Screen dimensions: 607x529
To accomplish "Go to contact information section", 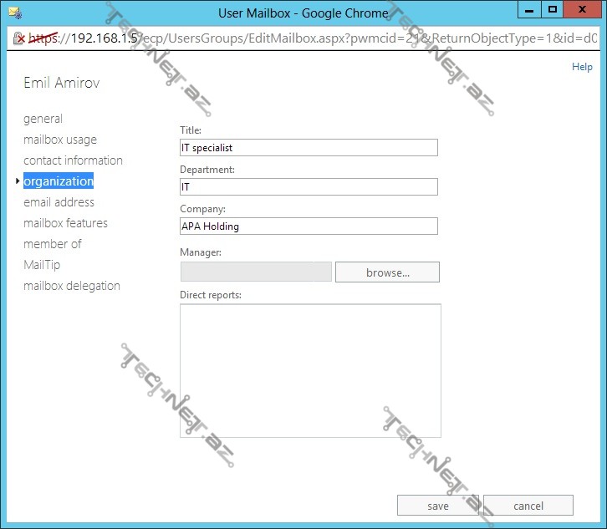I will 73,160.
